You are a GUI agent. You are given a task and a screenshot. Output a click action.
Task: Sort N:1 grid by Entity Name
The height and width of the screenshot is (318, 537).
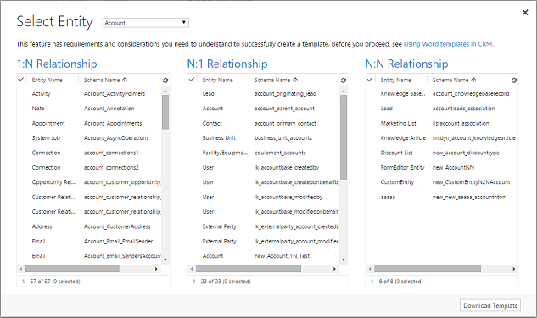[x=217, y=80]
